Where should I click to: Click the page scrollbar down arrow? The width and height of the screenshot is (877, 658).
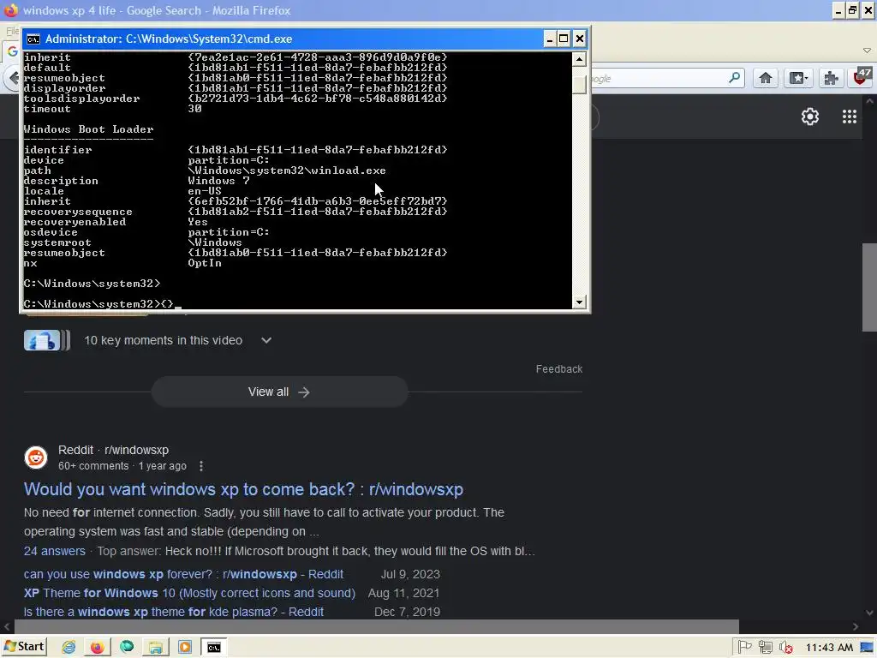point(869,613)
